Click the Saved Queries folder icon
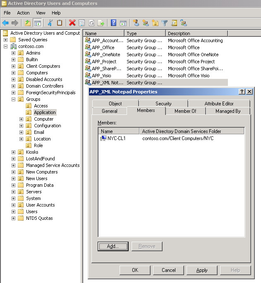 [13, 40]
